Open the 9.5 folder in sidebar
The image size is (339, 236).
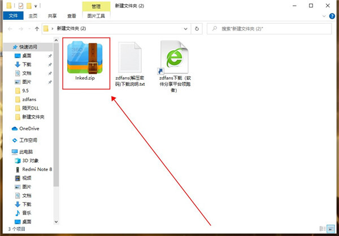click(x=25, y=91)
